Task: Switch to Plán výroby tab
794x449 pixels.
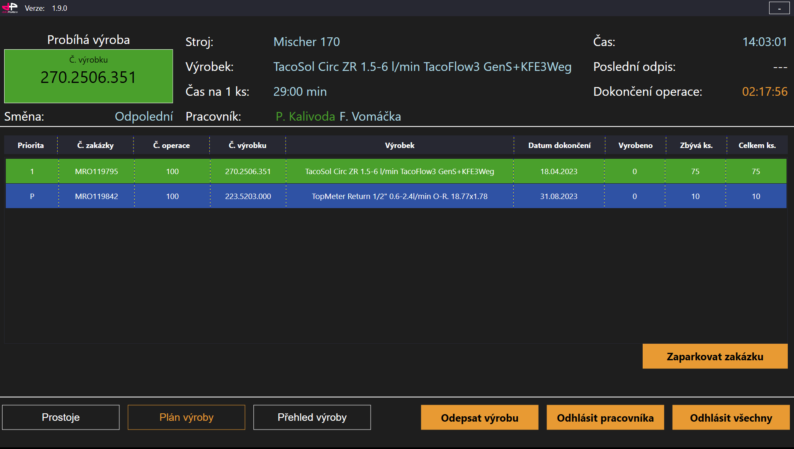Action: coord(186,417)
